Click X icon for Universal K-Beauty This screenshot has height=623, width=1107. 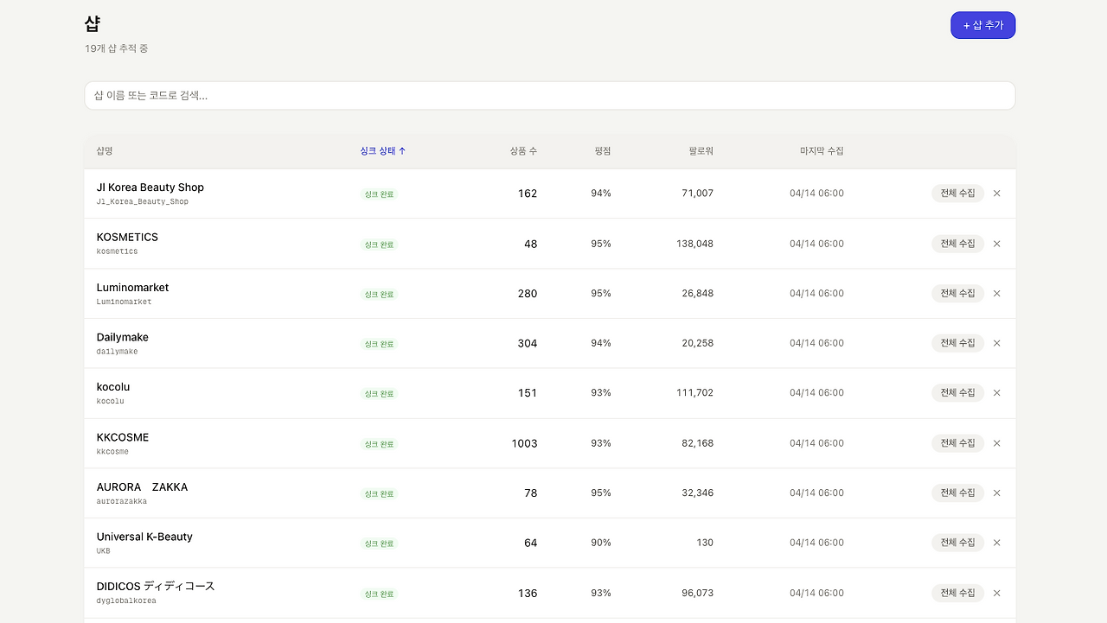pyautogui.click(x=996, y=543)
